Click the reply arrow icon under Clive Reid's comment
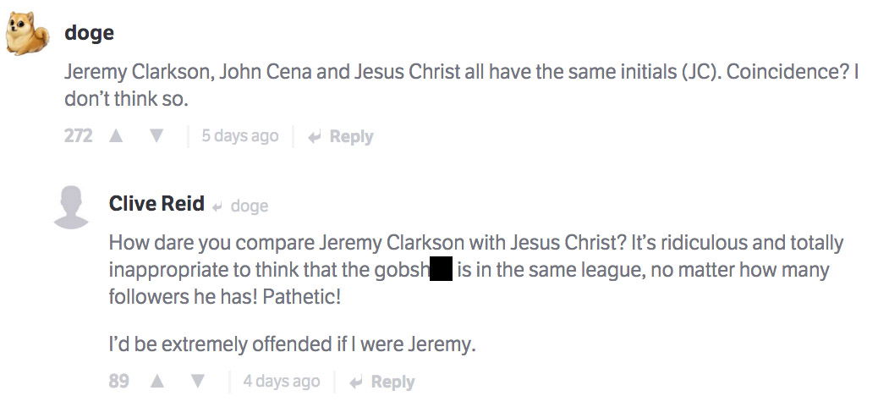 [x=357, y=382]
